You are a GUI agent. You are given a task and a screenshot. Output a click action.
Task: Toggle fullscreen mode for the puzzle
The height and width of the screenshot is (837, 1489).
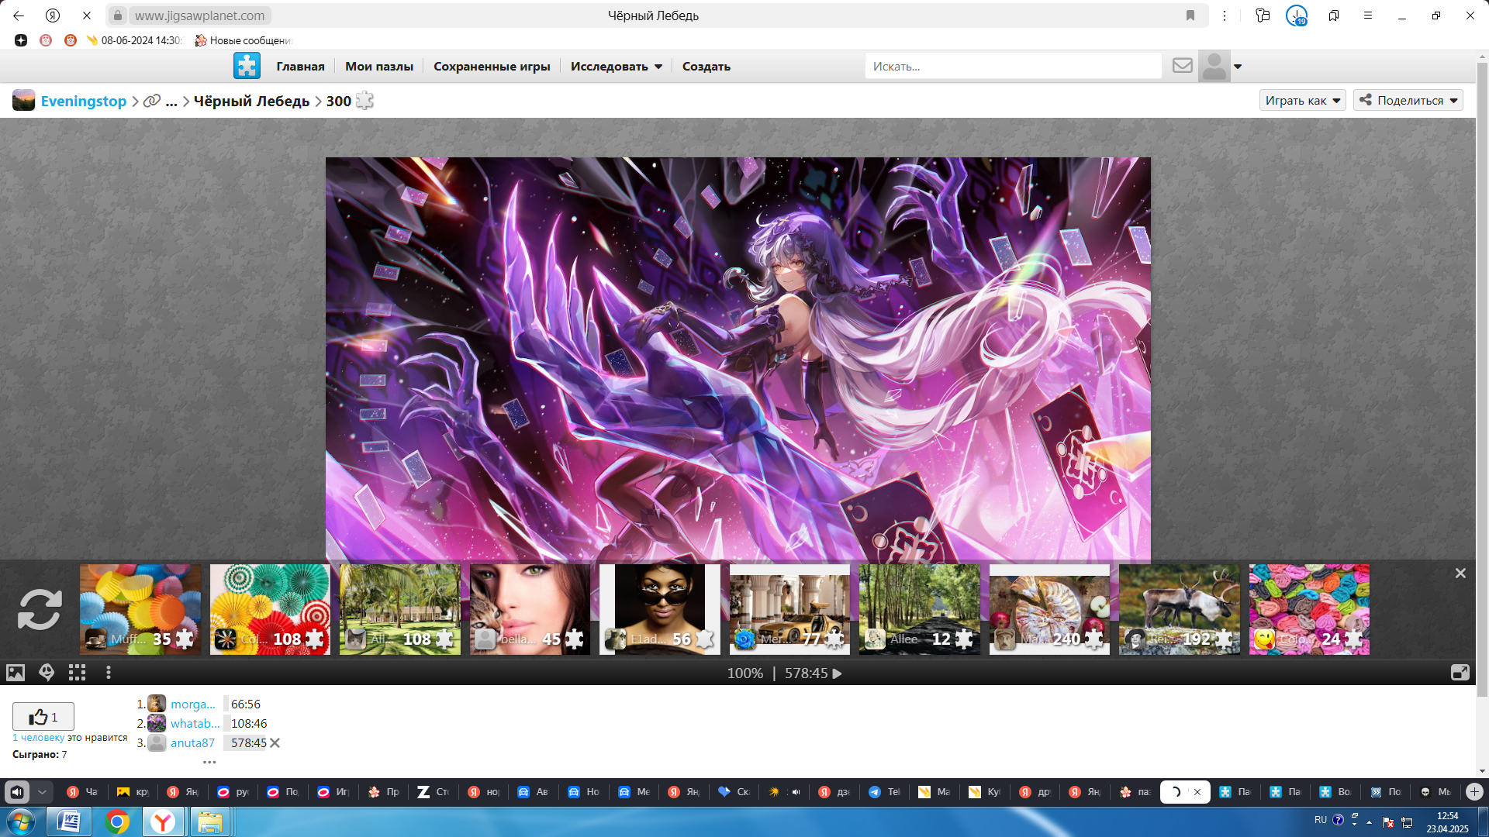[x=1460, y=673]
